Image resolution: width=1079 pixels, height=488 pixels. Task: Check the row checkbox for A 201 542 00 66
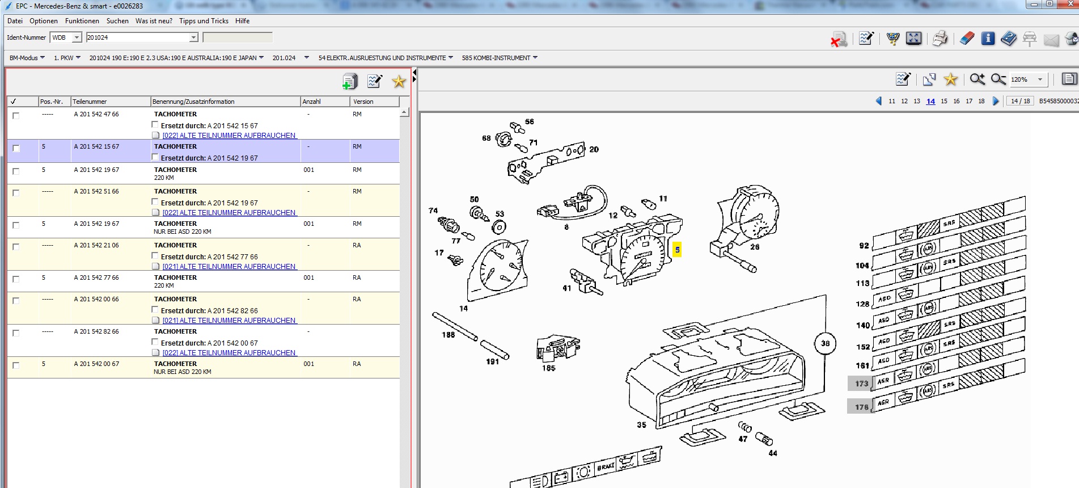(x=16, y=301)
